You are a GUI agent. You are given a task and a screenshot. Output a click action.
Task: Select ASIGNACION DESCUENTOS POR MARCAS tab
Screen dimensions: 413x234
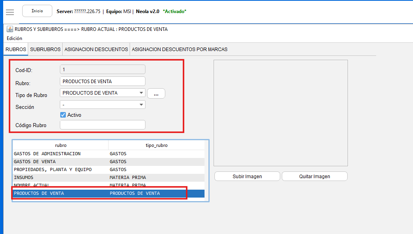[180, 49]
